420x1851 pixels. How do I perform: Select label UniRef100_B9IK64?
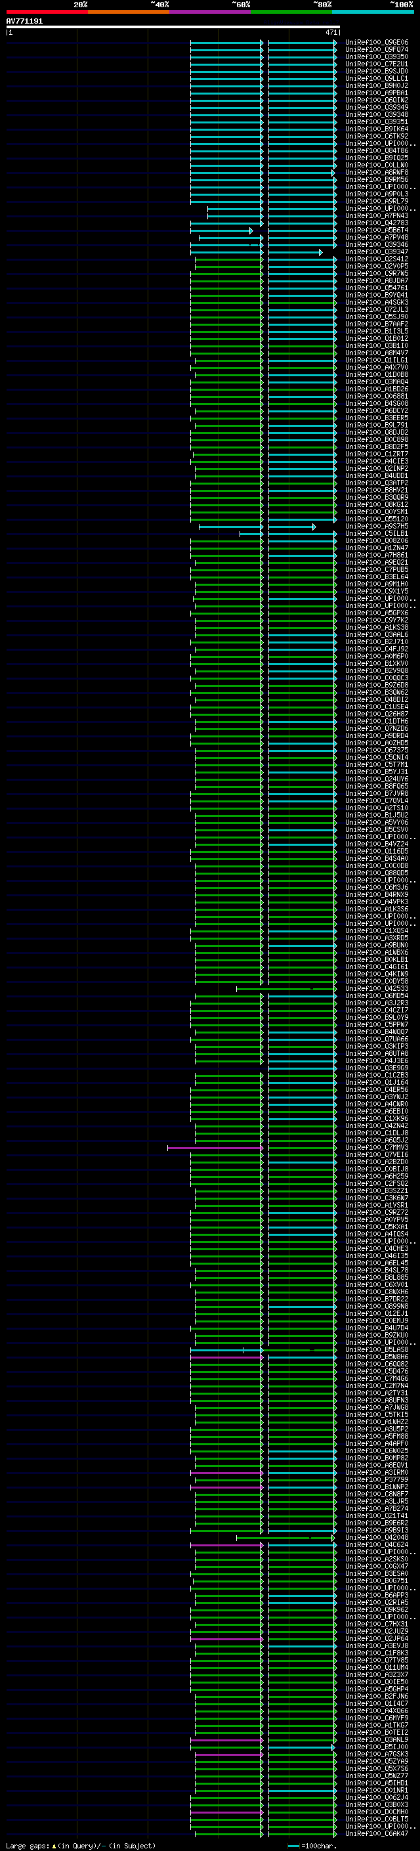point(377,129)
